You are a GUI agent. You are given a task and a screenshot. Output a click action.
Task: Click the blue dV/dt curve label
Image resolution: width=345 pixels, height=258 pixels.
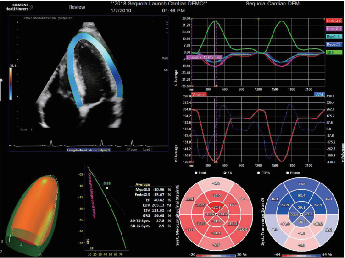319,95
